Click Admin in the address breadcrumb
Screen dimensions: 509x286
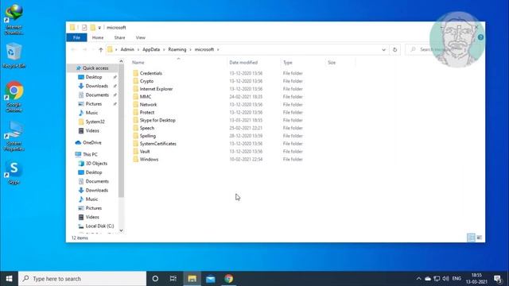click(127, 49)
